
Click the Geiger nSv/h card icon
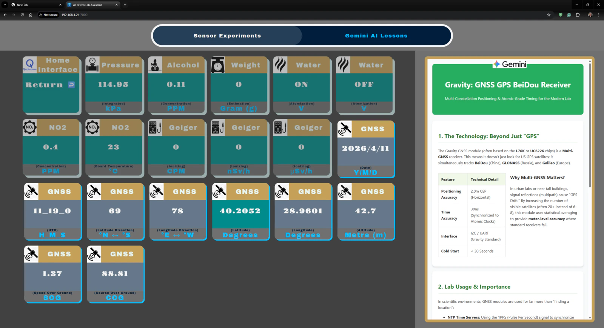218,127
